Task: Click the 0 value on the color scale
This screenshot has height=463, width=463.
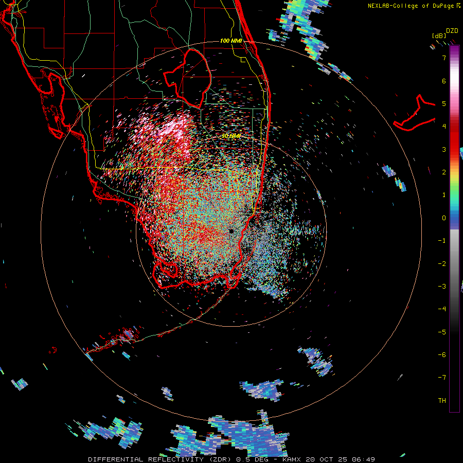Action: pyautogui.click(x=444, y=218)
